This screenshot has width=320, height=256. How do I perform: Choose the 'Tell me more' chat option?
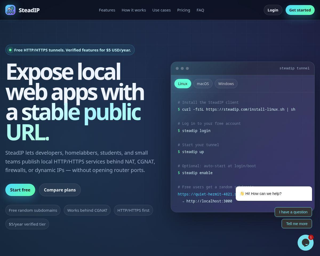pyautogui.click(x=297, y=224)
